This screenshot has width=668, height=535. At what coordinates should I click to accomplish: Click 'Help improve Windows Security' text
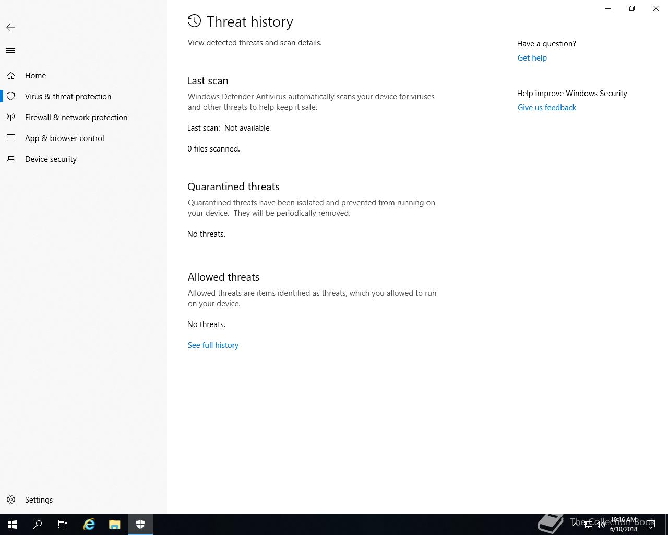coord(572,94)
